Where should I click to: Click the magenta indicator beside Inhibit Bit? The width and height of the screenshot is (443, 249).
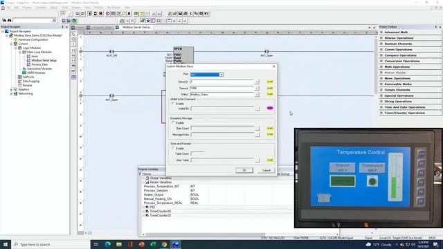pyautogui.click(x=270, y=108)
